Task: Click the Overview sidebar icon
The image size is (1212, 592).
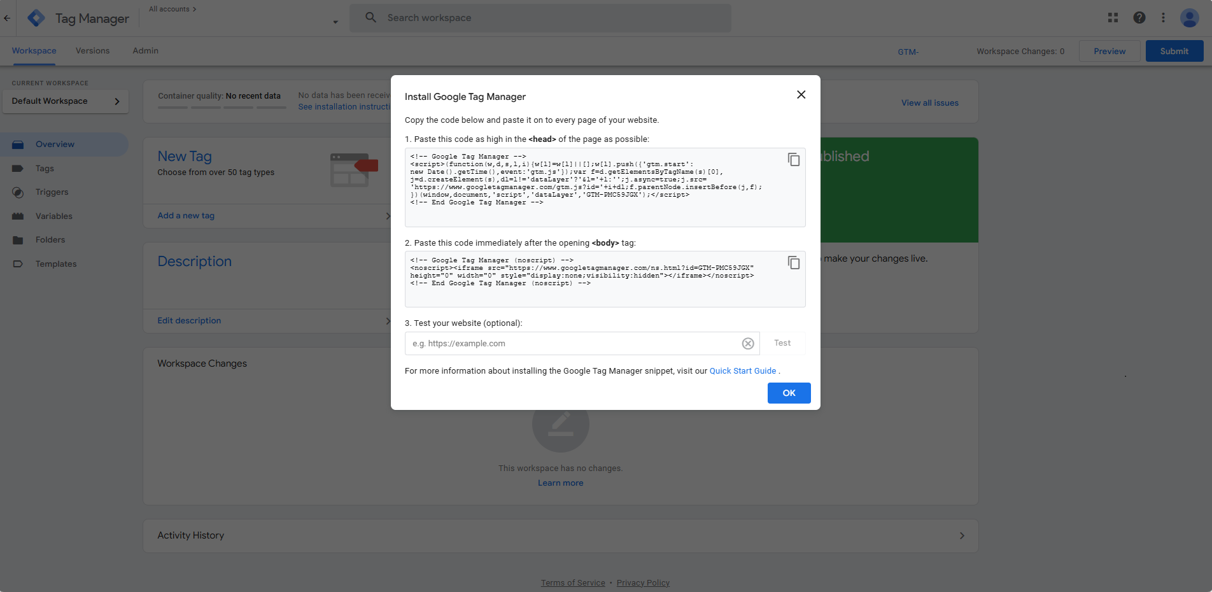Action: pos(18,144)
